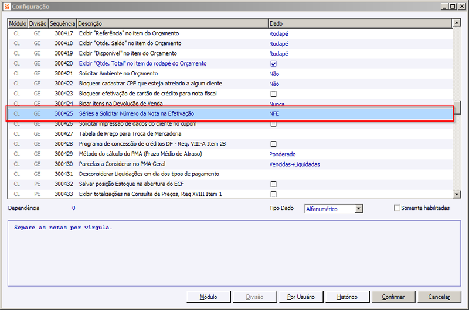Click Não value for Bloquear cadastrar CPF row
Image resolution: width=469 pixels, height=310 pixels.
(274, 84)
